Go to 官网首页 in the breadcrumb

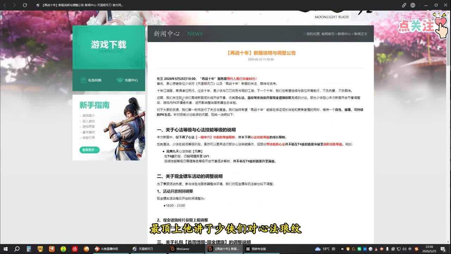(x=328, y=34)
